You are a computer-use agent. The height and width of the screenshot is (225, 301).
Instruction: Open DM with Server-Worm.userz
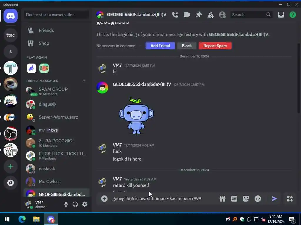tap(56, 117)
